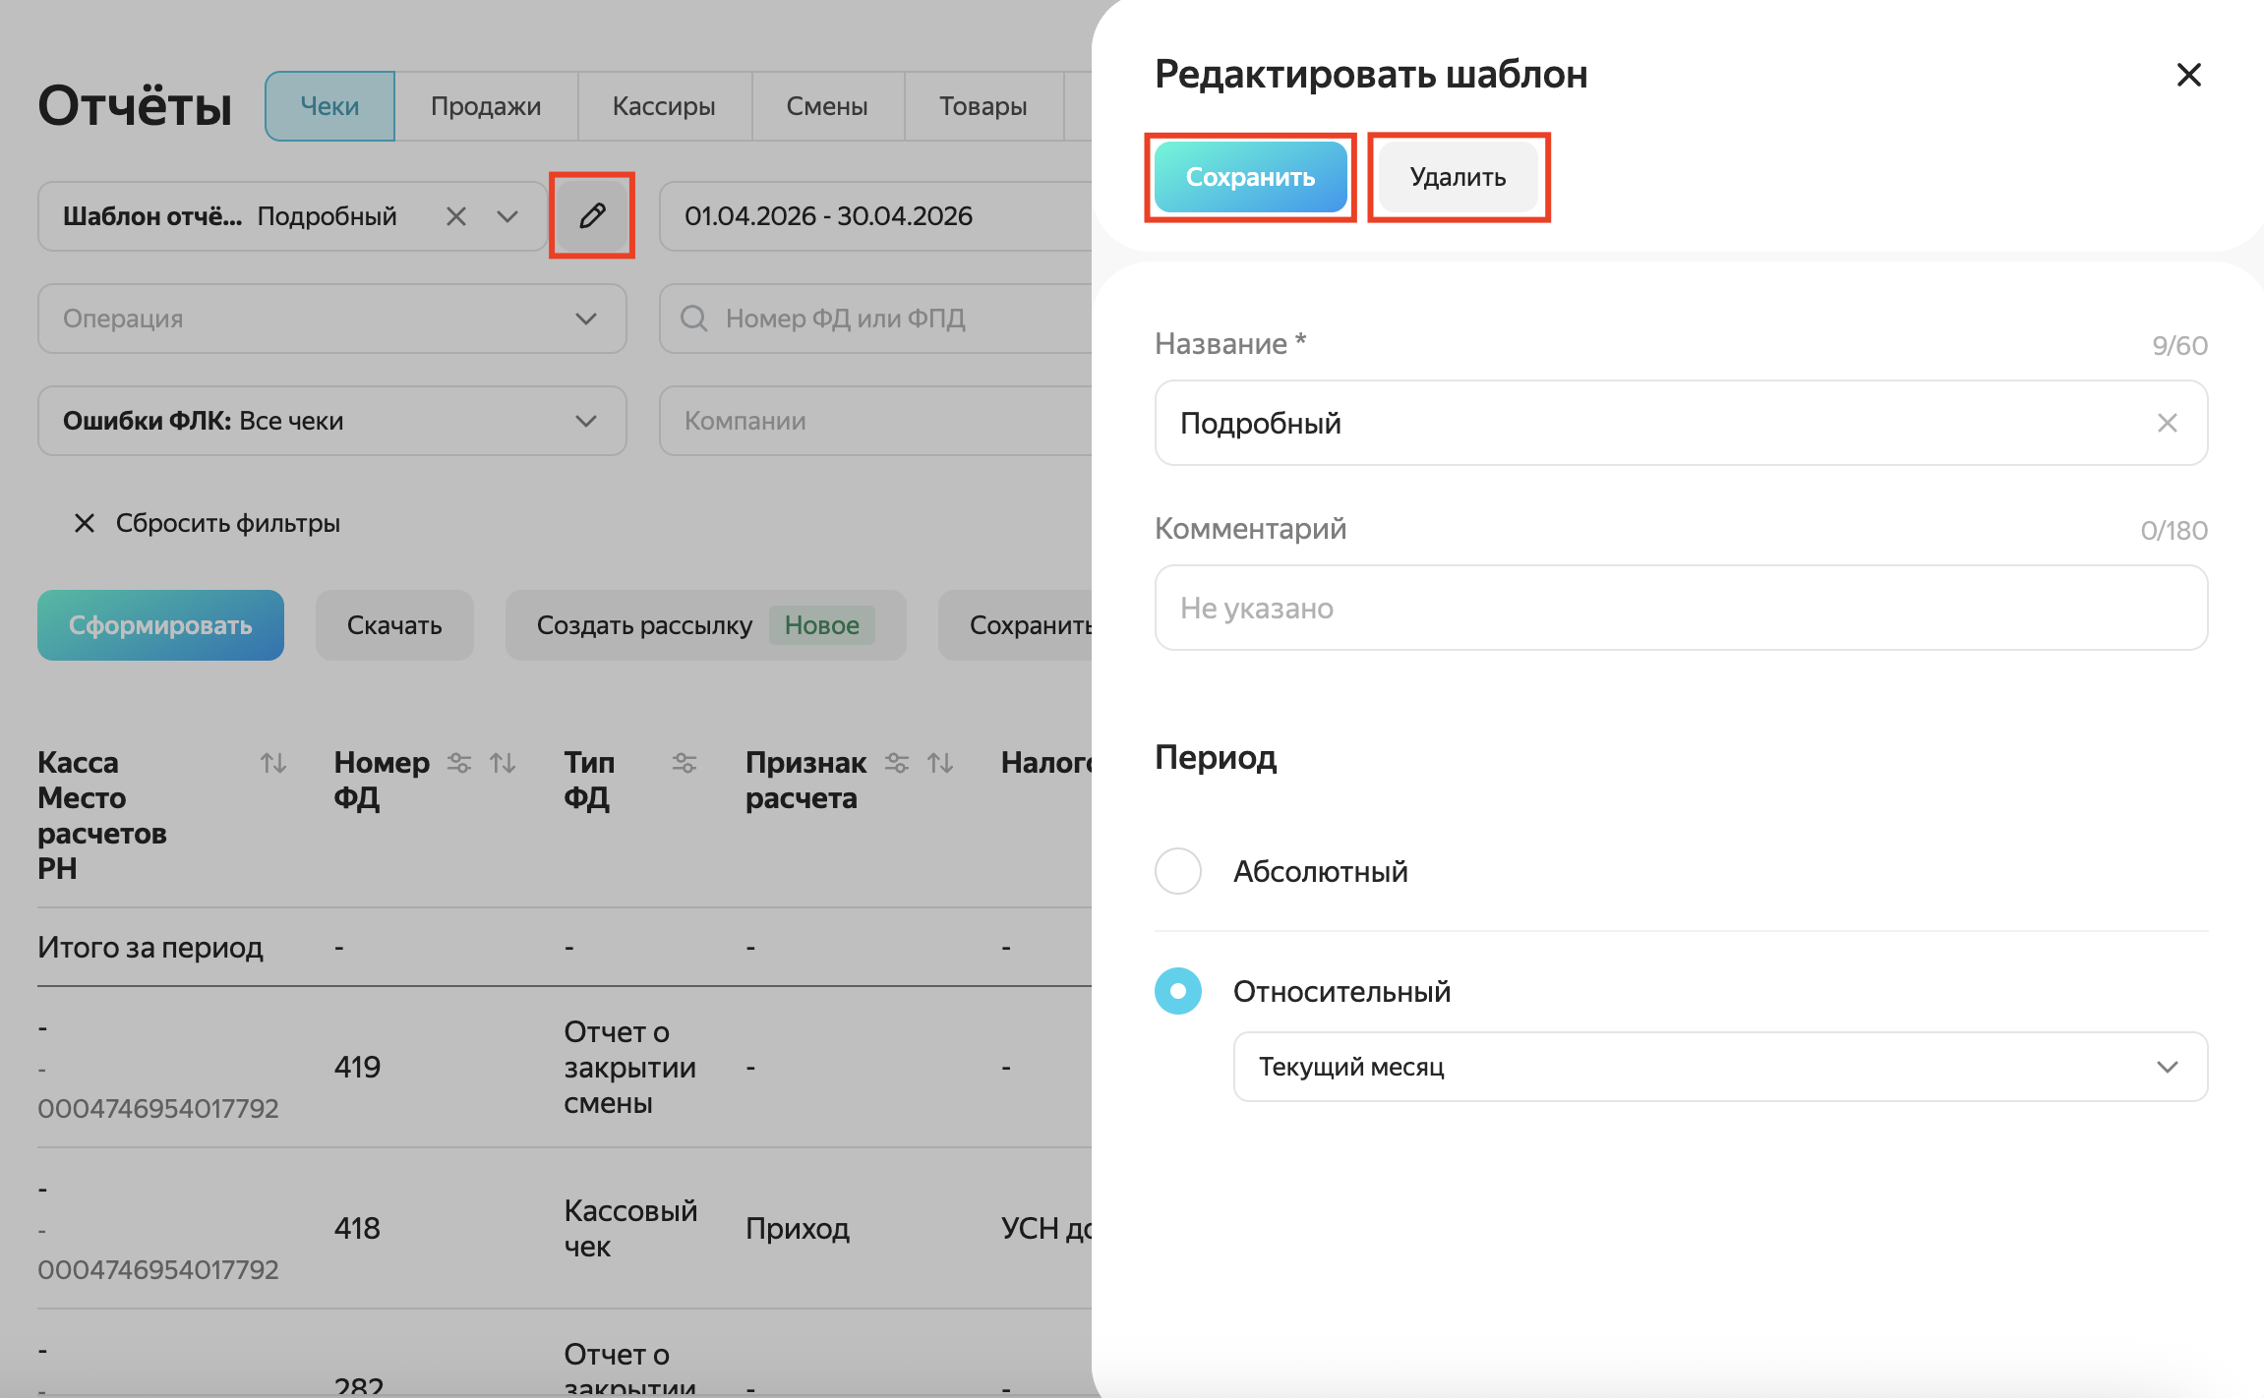Select the Абсолютный period radio button
The height and width of the screenshot is (1398, 2264).
tap(1178, 871)
